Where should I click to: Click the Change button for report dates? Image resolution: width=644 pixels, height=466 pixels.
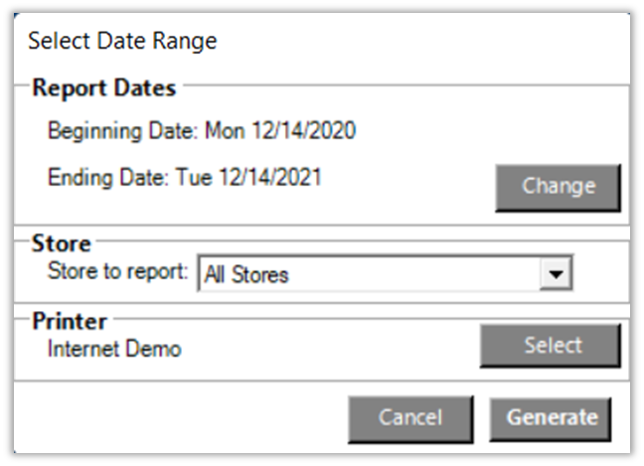(558, 187)
